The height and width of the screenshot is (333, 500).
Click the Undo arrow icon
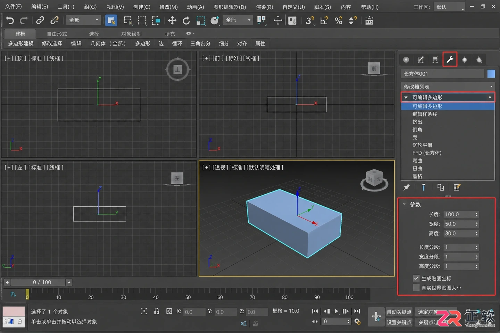(x=10, y=20)
